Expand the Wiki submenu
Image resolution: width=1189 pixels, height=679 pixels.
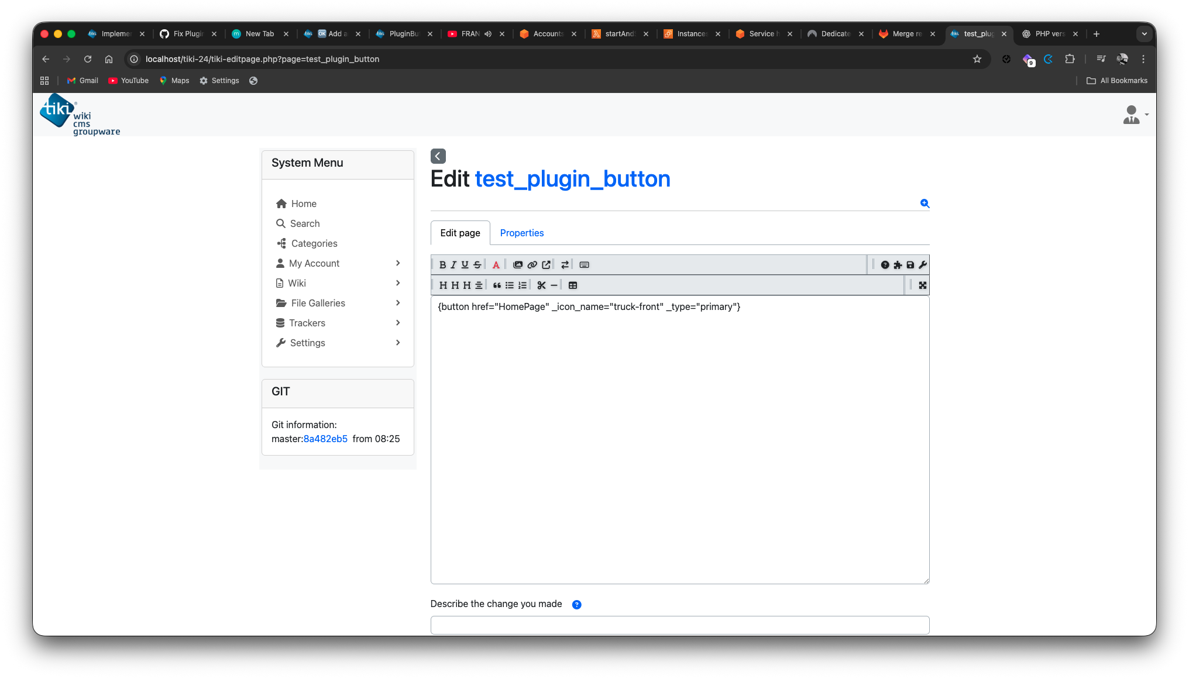[x=398, y=283]
